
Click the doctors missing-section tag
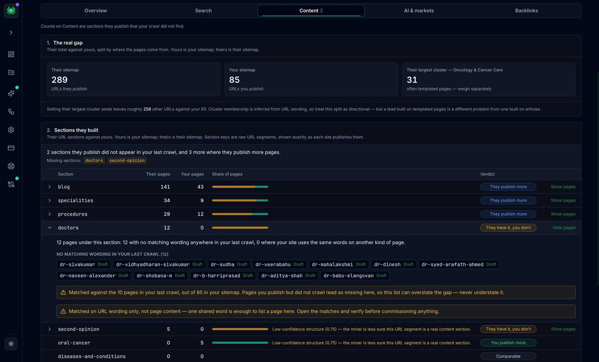coord(94,161)
